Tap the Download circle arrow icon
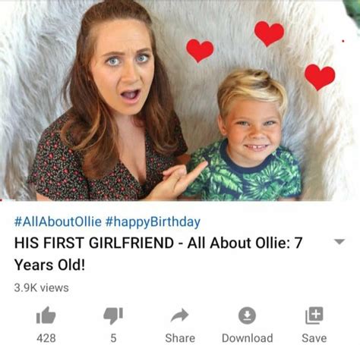 coord(247,315)
